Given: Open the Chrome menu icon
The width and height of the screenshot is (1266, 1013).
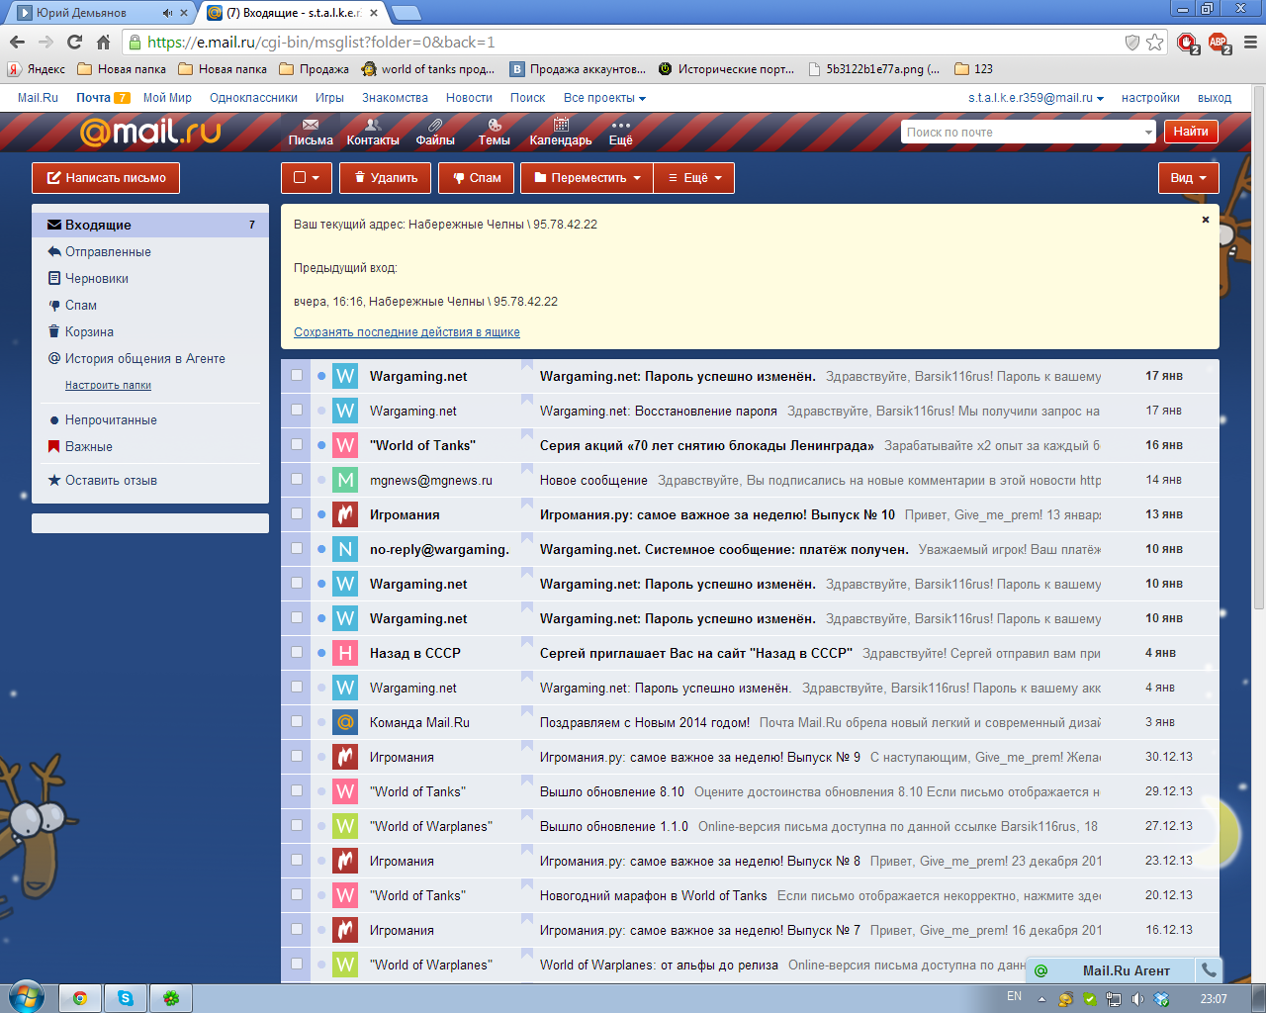Looking at the screenshot, I should pos(1250,42).
